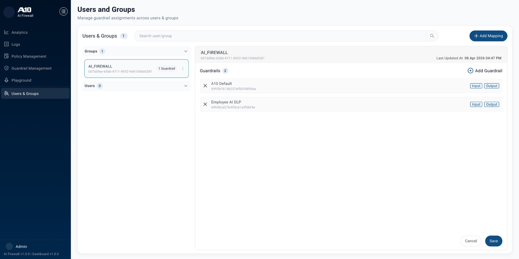Save the guardrail changes
Viewport: 519px width, 259px height.
coord(493,241)
